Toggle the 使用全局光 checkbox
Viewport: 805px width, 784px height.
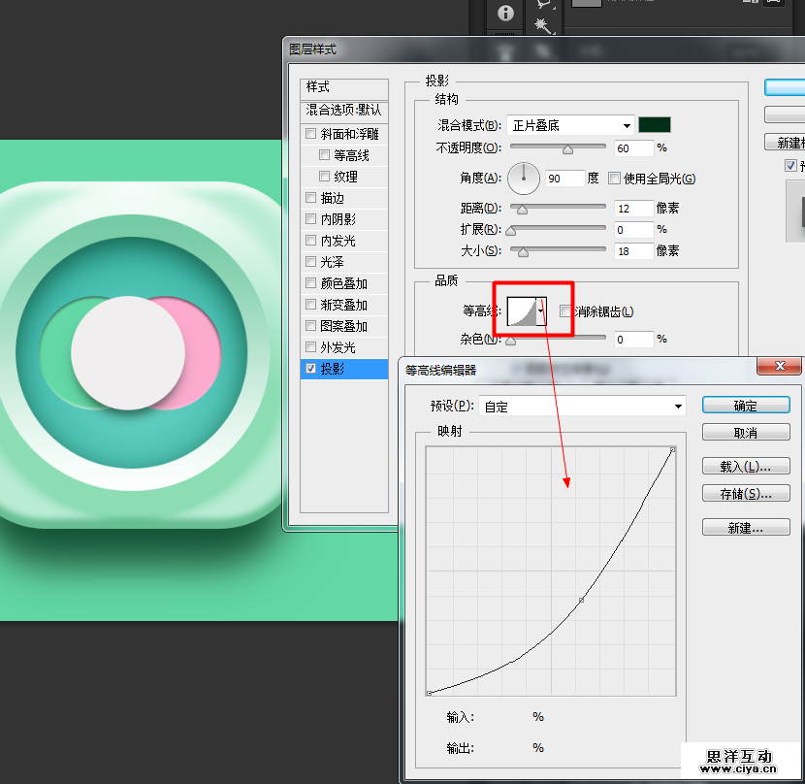pos(614,179)
